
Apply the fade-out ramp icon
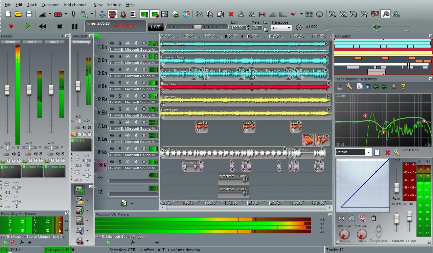tap(283, 14)
